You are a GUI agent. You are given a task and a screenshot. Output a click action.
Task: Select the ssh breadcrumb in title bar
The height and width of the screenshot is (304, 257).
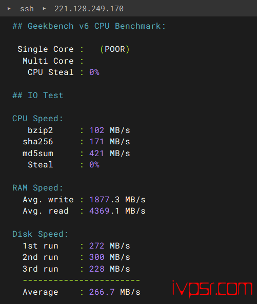pyautogui.click(x=27, y=9)
